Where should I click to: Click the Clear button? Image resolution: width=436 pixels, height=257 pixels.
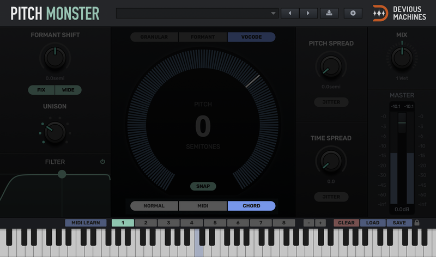click(x=346, y=223)
